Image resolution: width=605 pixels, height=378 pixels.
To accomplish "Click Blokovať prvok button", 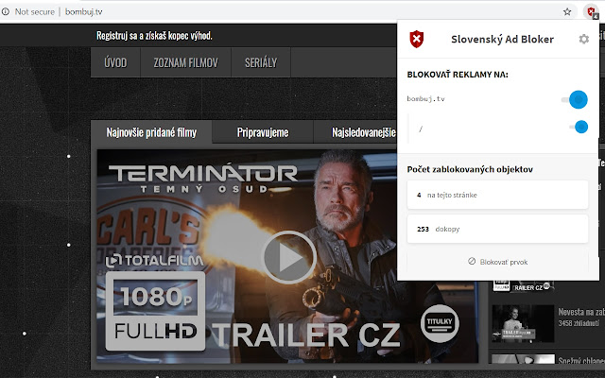I will pos(497,262).
